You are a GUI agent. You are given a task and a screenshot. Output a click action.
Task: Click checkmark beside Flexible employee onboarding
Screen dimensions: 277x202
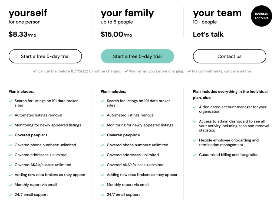[x=195, y=140]
